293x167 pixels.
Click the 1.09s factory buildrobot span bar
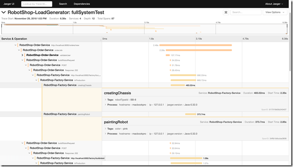186,158
